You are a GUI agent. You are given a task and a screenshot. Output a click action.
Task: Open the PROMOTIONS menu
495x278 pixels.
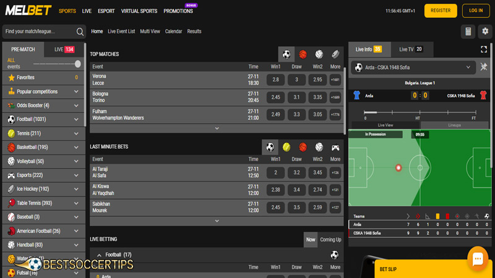point(178,11)
